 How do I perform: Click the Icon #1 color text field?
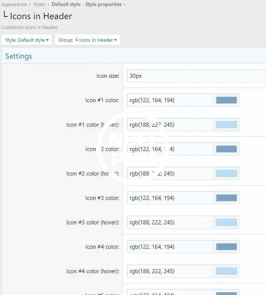coord(170,100)
